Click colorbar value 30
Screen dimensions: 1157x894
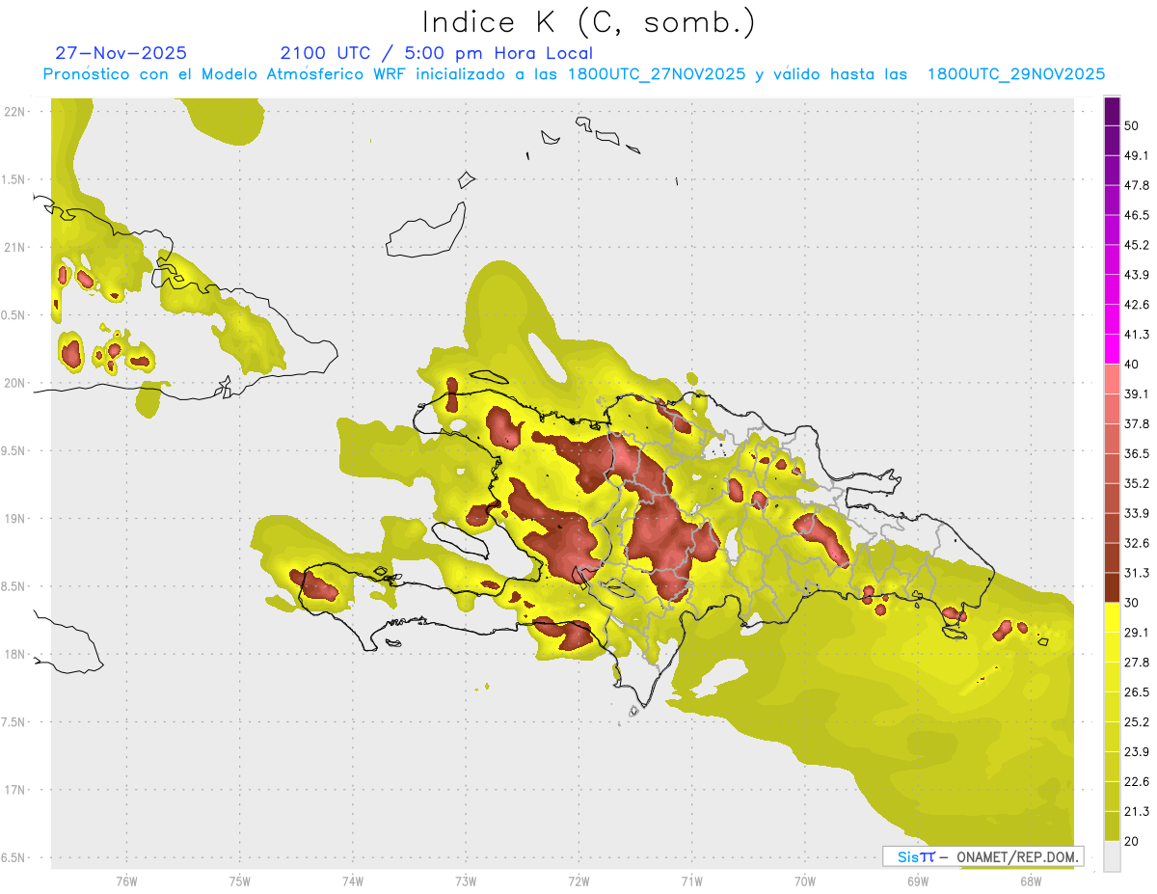coord(1132,603)
